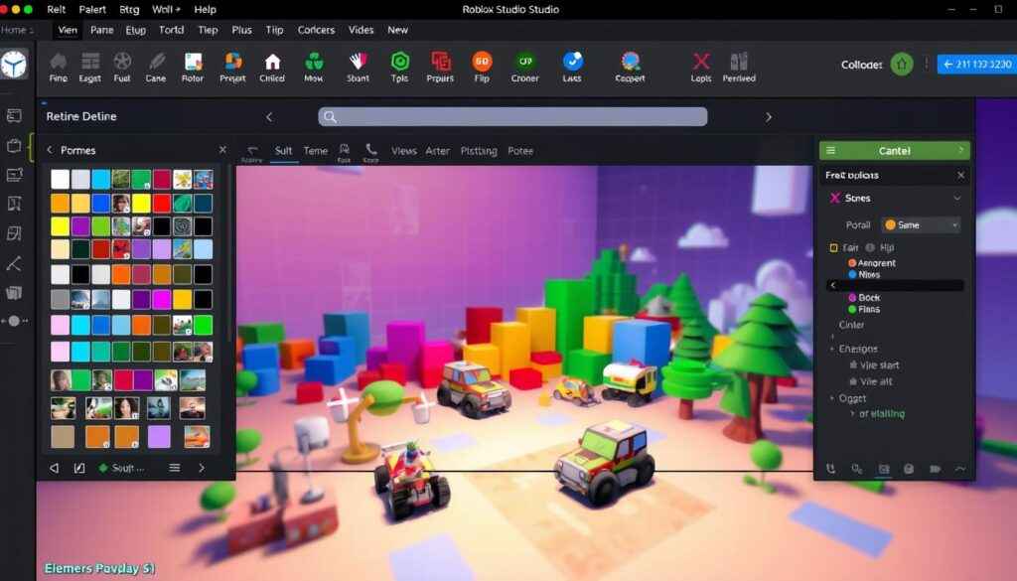Pick the red swatch in second palette row
Screen dimensions: 1017x581
pos(162,203)
